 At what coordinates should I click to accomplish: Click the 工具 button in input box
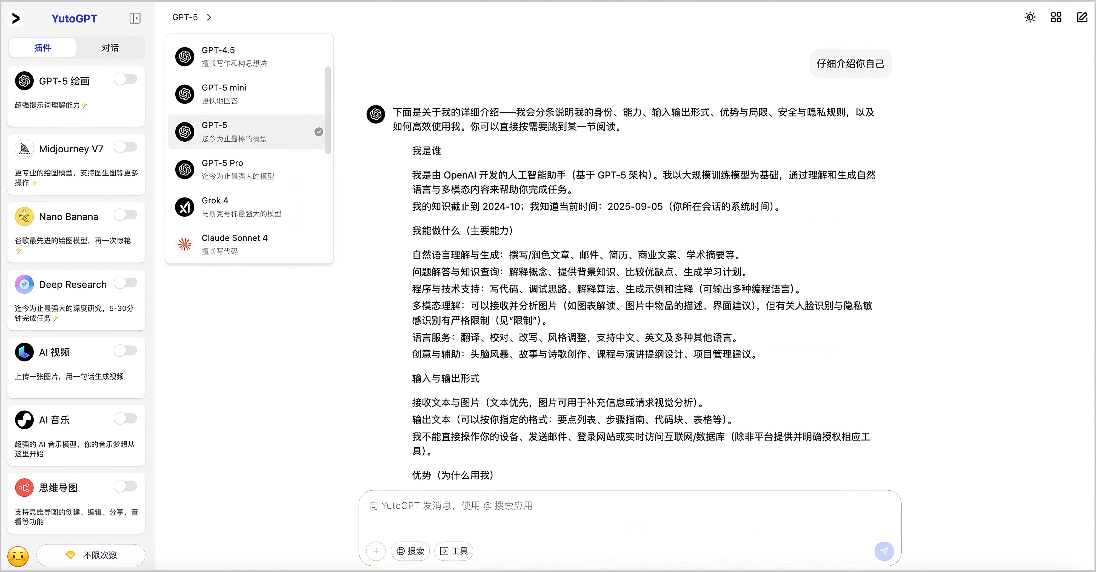(453, 551)
